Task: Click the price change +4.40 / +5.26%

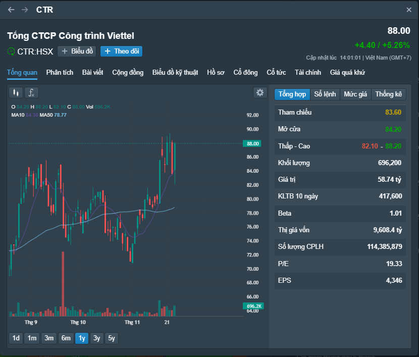Action: pos(382,45)
